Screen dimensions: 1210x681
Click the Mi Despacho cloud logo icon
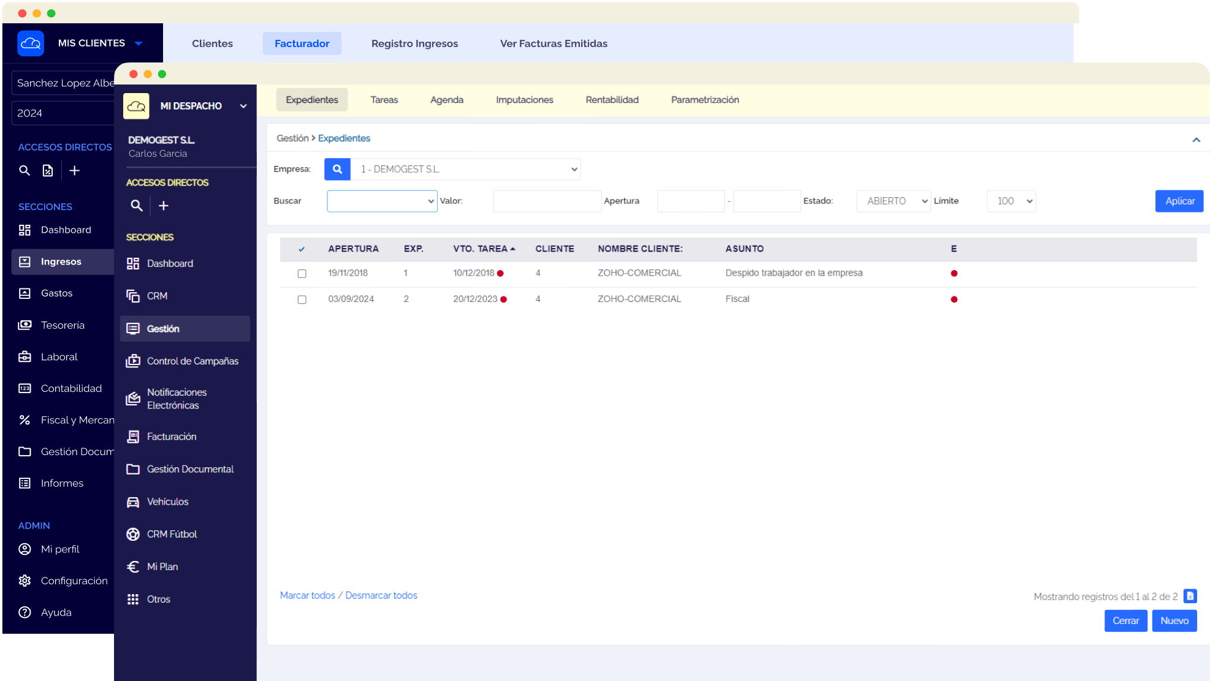click(136, 106)
